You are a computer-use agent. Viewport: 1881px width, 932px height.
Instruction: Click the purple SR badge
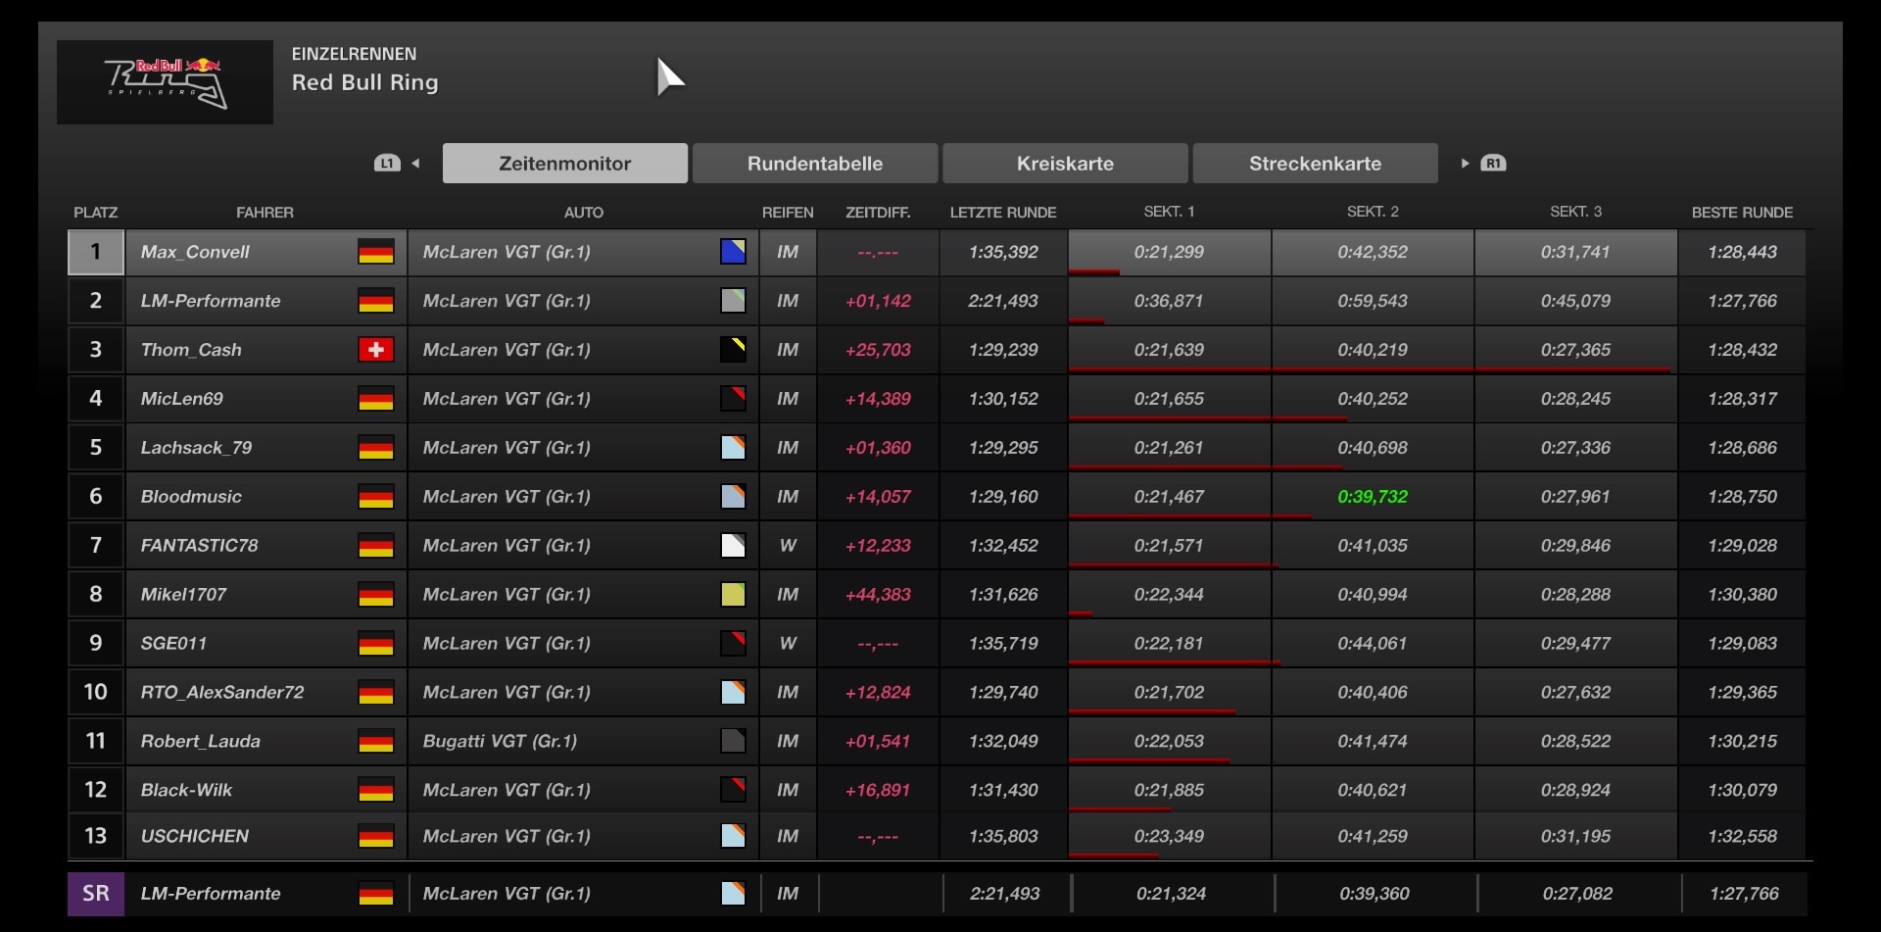pyautogui.click(x=95, y=894)
